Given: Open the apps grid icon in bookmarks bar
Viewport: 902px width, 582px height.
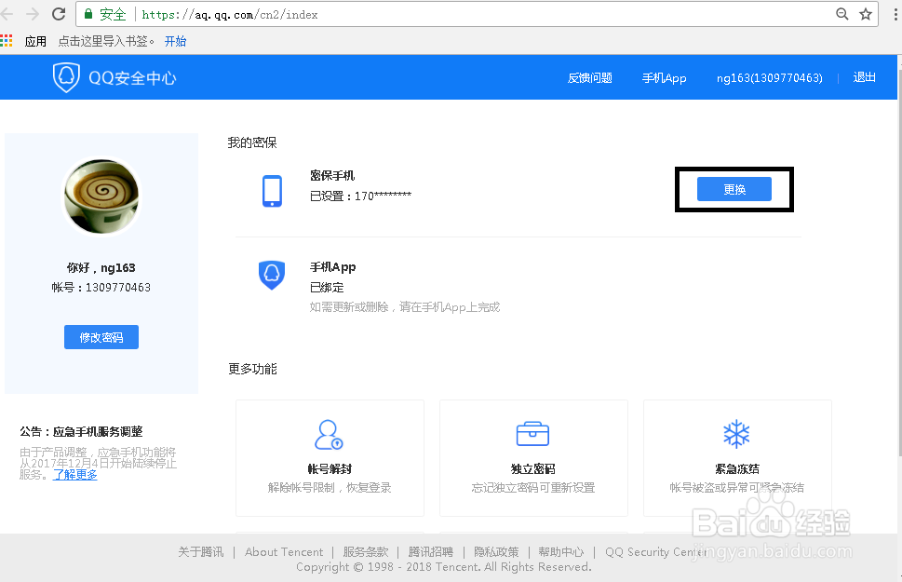Looking at the screenshot, I should click(7, 41).
